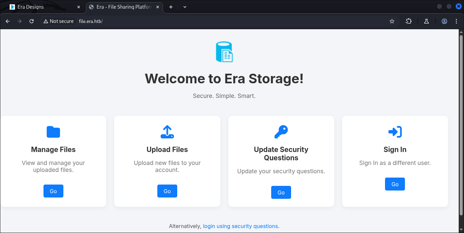Go back to the previous page
The image size is (464, 233).
pyautogui.click(x=8, y=21)
